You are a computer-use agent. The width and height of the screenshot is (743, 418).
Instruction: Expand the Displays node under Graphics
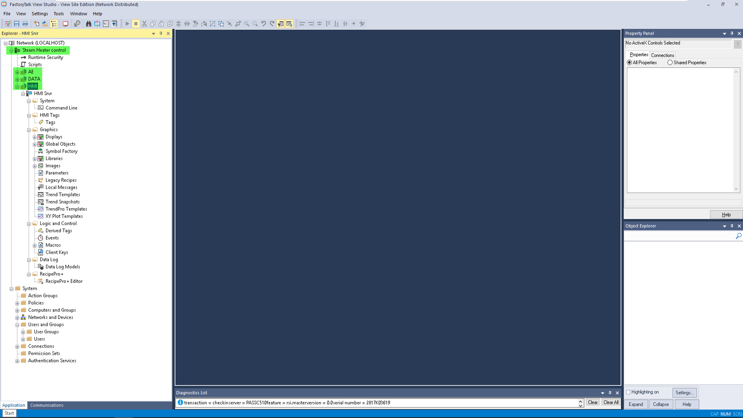(35, 137)
